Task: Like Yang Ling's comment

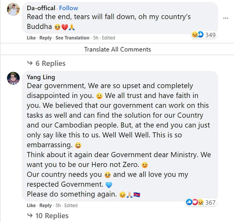Action: tap(31, 205)
